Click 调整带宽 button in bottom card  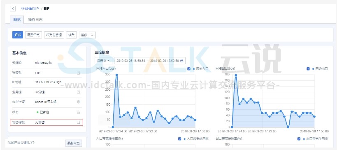(74, 143)
